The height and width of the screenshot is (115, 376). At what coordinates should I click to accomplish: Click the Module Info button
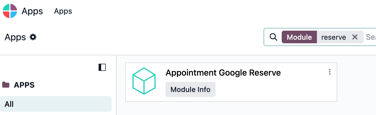(190, 89)
